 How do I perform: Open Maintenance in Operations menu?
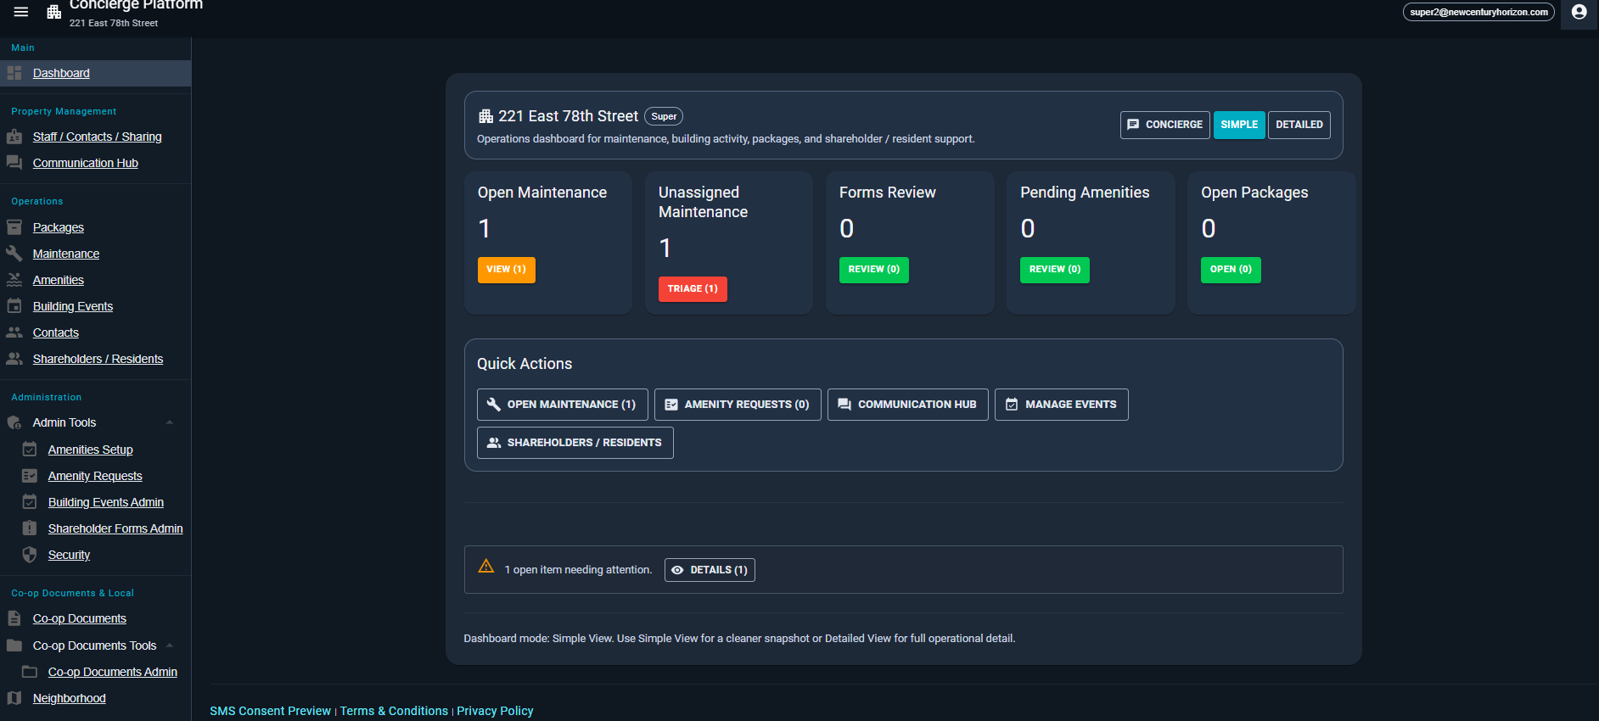(x=66, y=254)
